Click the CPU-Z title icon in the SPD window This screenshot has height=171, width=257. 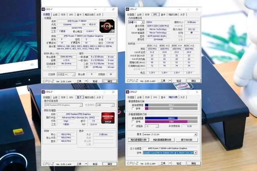[127, 9]
